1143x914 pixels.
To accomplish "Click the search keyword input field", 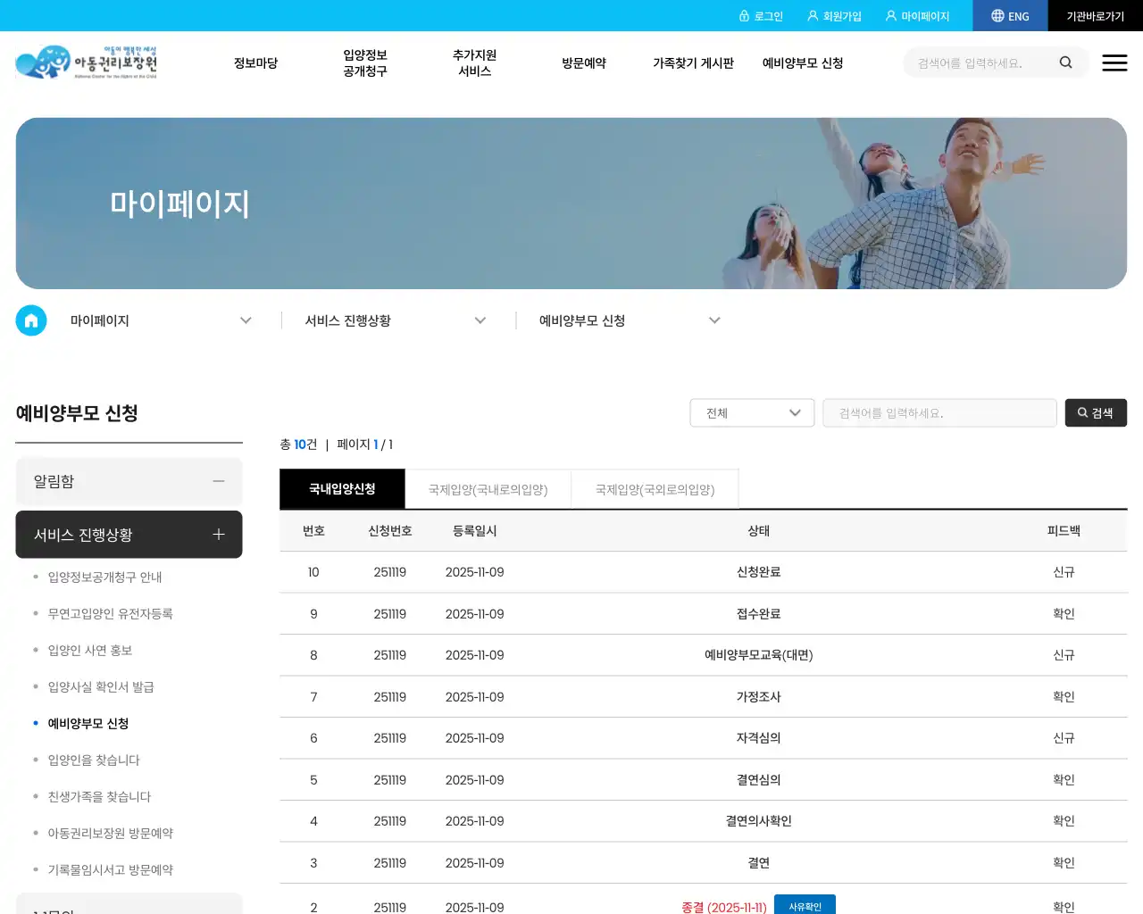I will [x=939, y=412].
